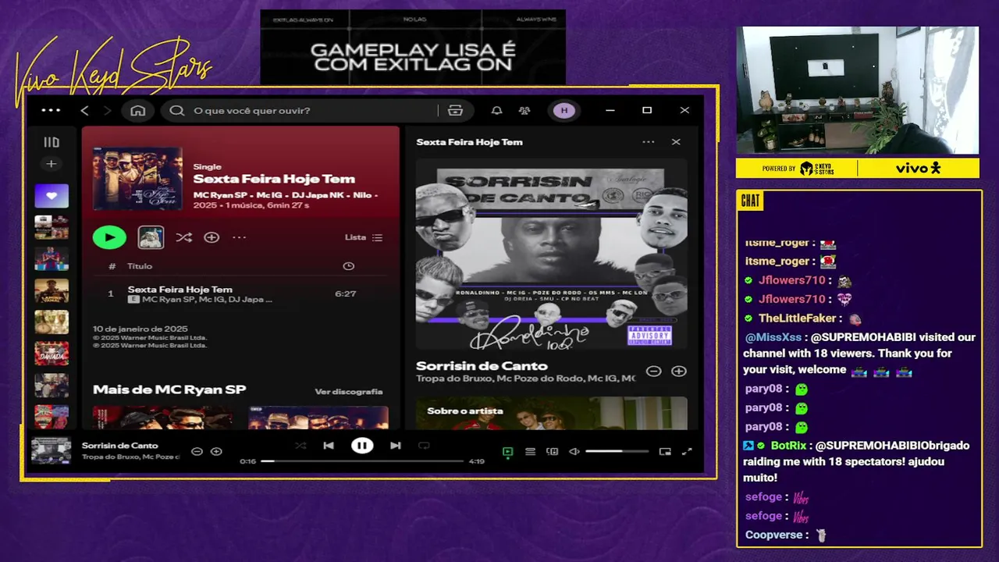Click username 'Coopverse' in chat
999x562 pixels.
[774, 535]
